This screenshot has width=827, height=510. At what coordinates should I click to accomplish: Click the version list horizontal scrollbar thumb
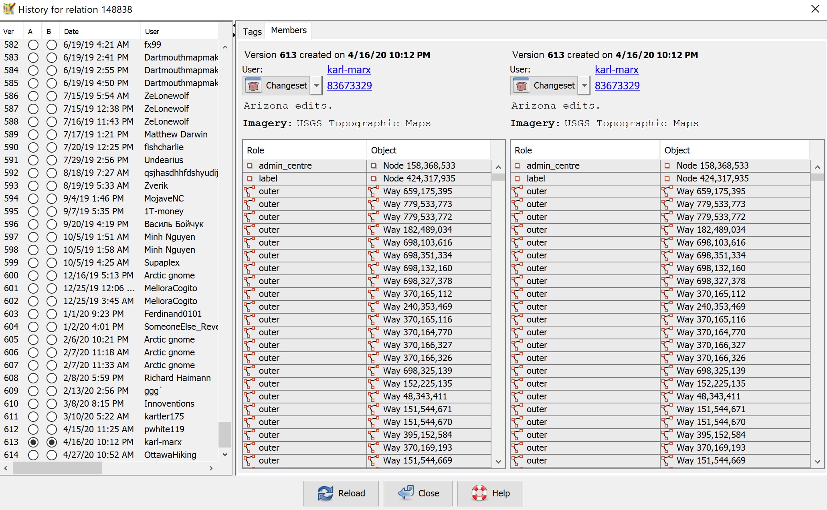57,468
